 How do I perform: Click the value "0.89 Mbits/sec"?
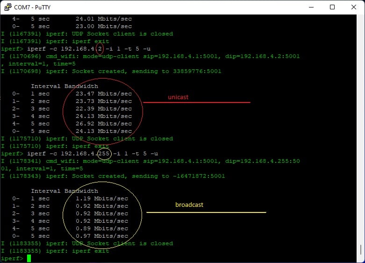102,228
